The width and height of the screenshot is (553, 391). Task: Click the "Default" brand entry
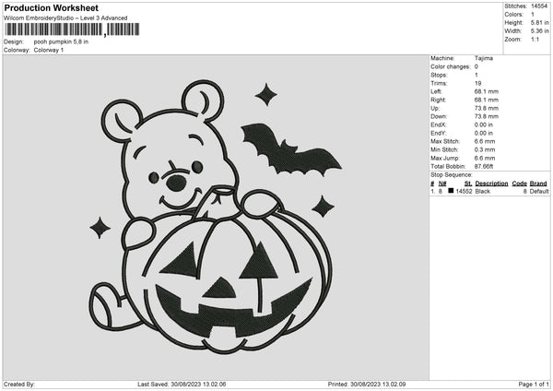(x=539, y=191)
